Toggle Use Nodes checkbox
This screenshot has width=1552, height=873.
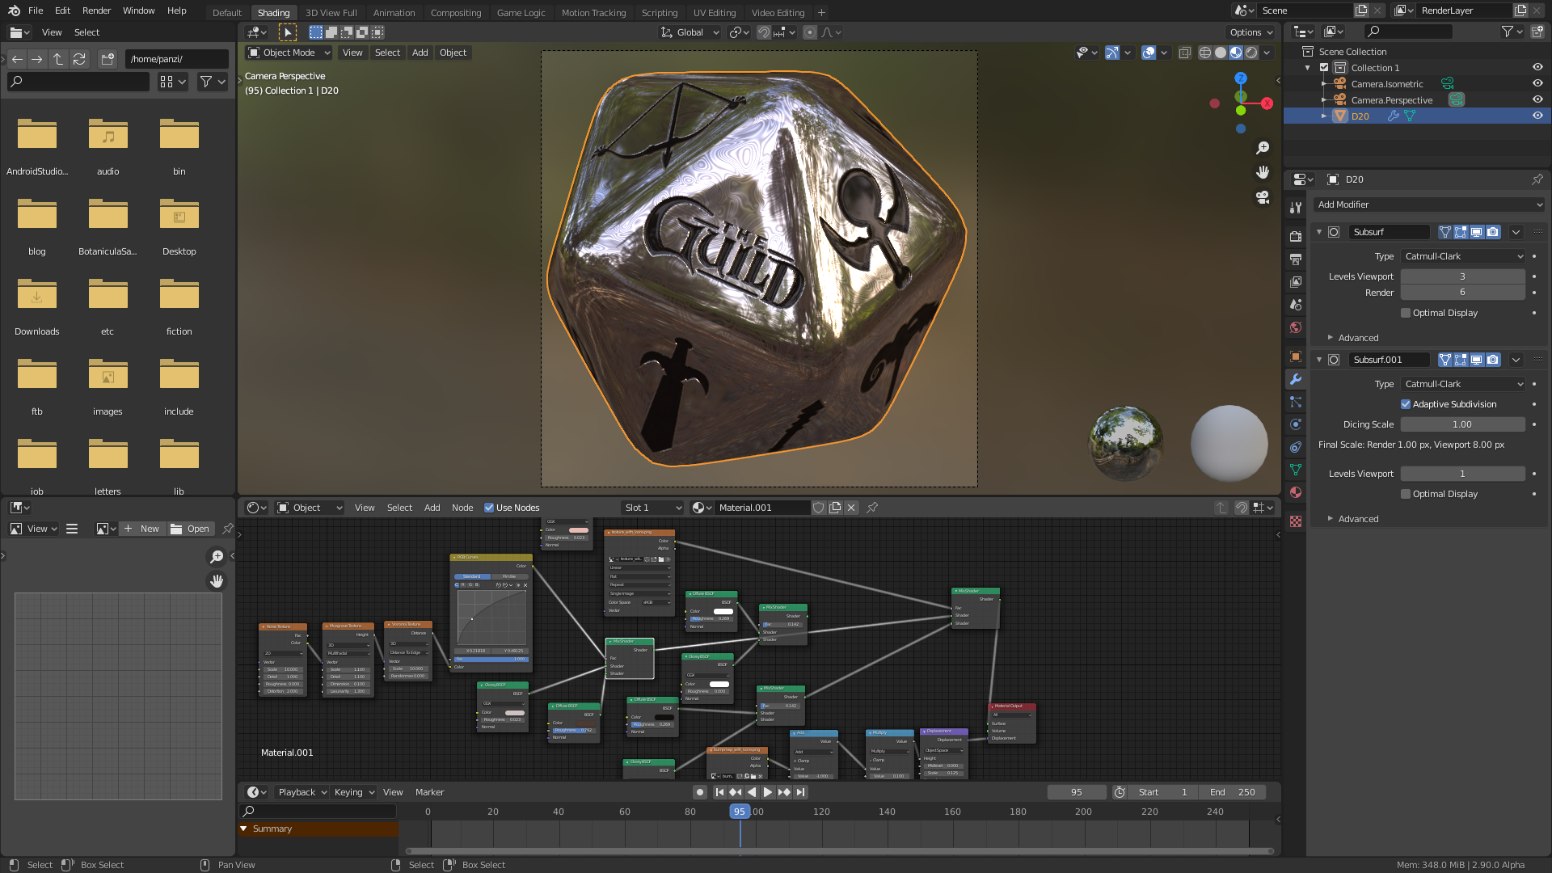(489, 508)
